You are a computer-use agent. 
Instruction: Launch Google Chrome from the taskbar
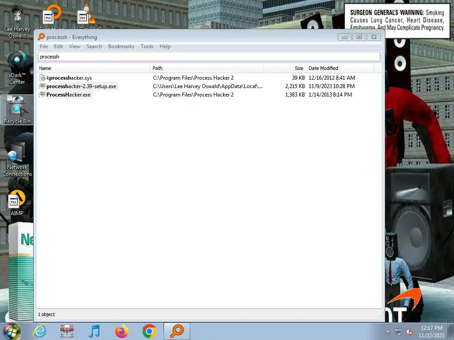click(x=149, y=331)
